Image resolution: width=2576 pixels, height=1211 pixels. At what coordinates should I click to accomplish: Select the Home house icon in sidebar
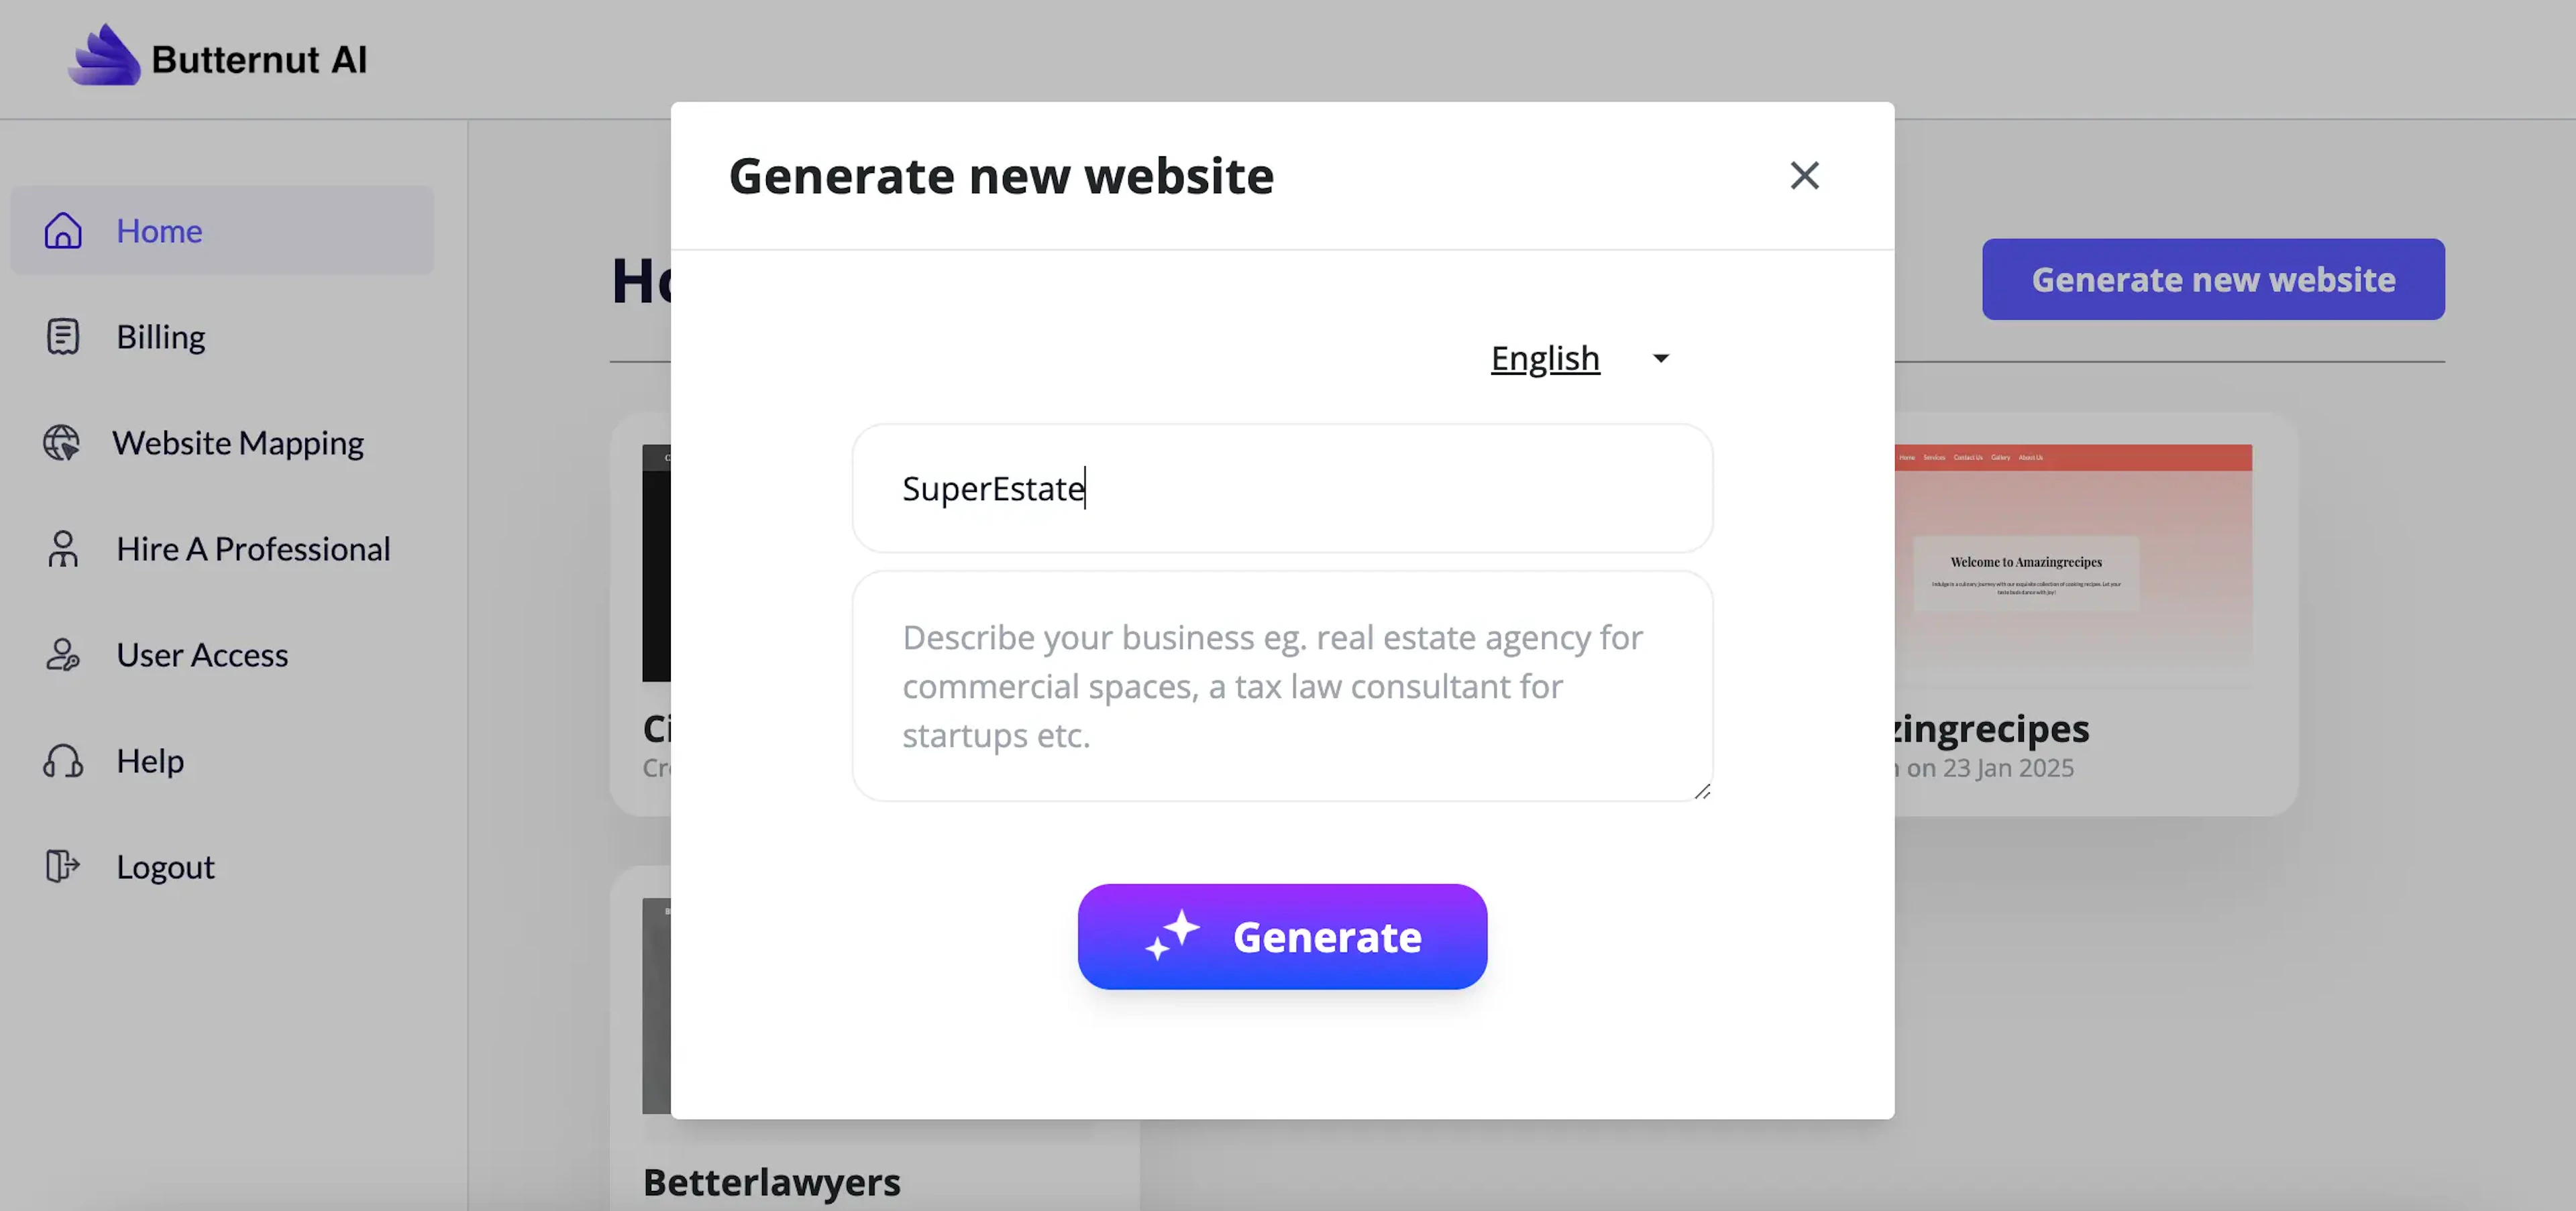[x=63, y=231]
